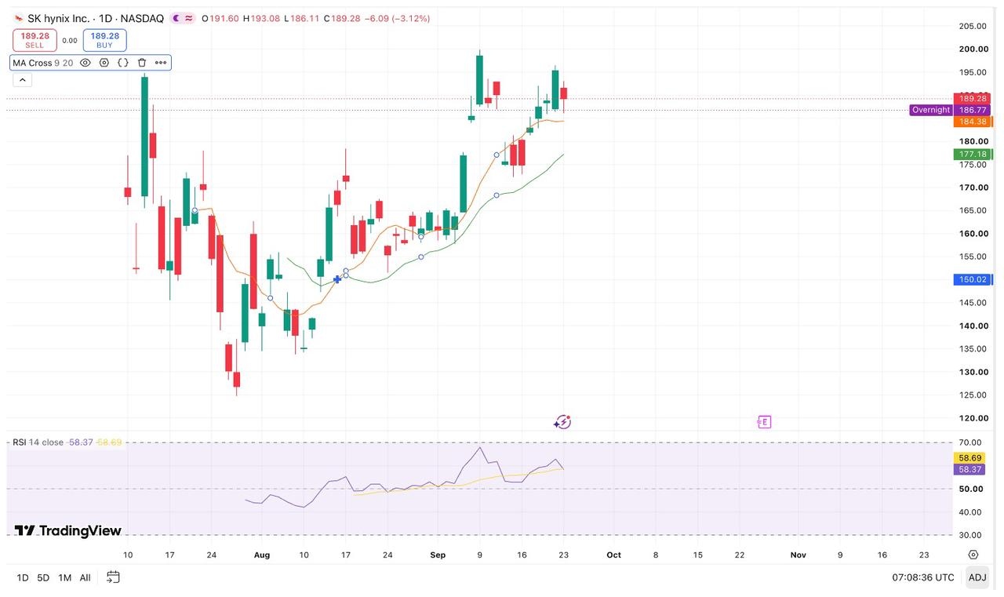Toggle MA Cross visibility eye icon
The width and height of the screenshot is (1004, 597).
[85, 63]
